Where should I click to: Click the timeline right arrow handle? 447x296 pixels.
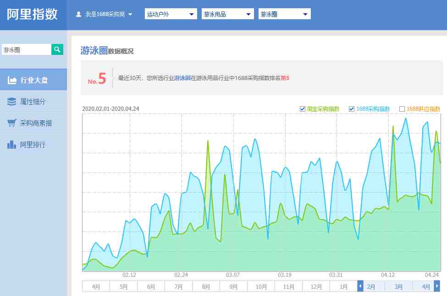(x=437, y=286)
